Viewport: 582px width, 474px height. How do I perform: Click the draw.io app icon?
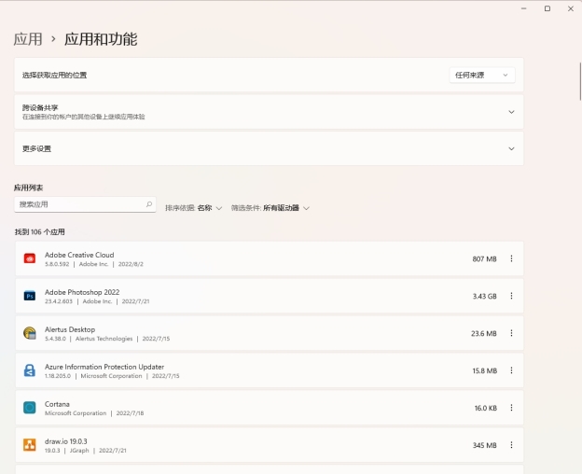click(x=30, y=445)
